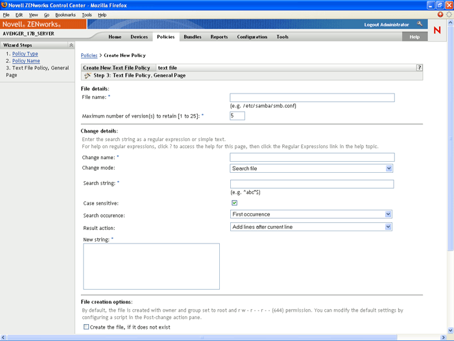Viewport: 454px width, 341px height.
Task: Click the horizontal scrollbar right arrow
Action: 443,338
